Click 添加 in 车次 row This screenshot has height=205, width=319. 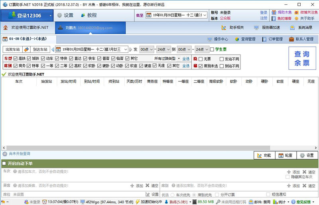click(x=293, y=172)
